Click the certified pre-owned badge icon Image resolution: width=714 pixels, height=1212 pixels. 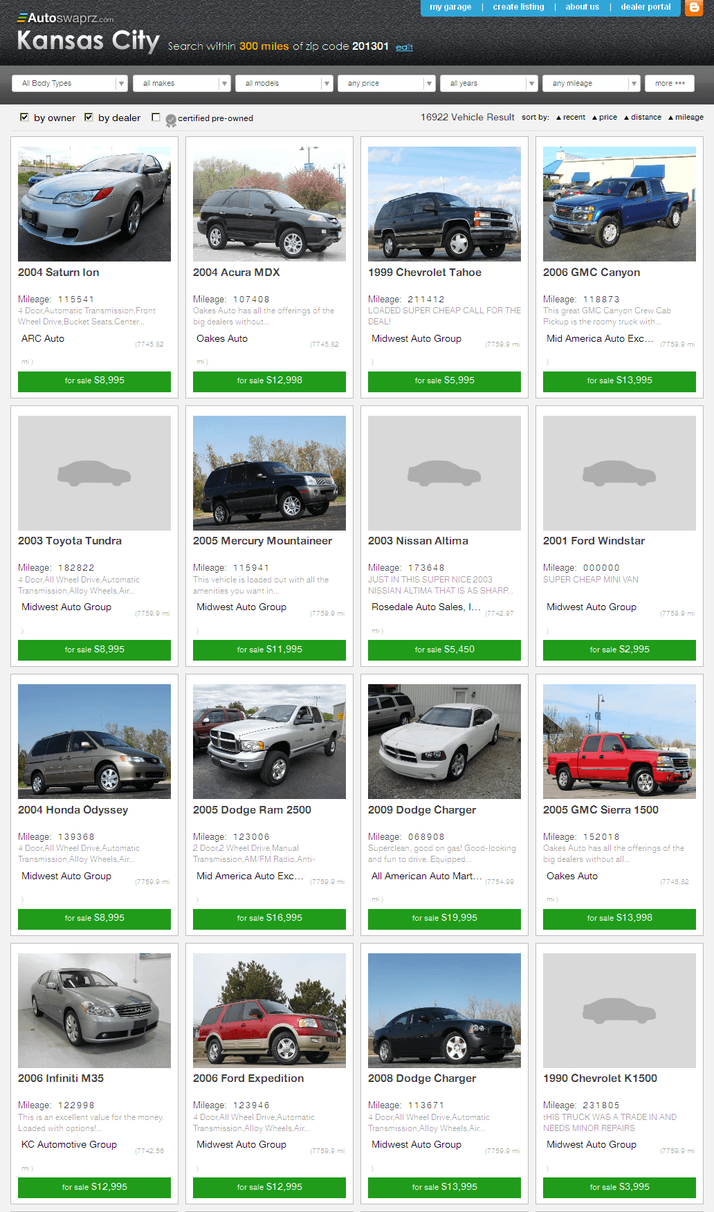(x=171, y=120)
